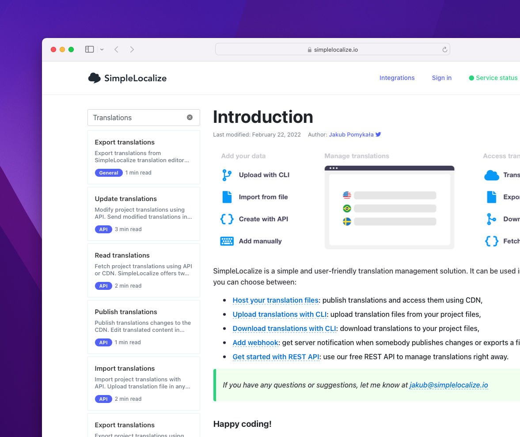This screenshot has height=437, width=520.
Task: Click the API badge on Import translations
Action: (x=103, y=399)
